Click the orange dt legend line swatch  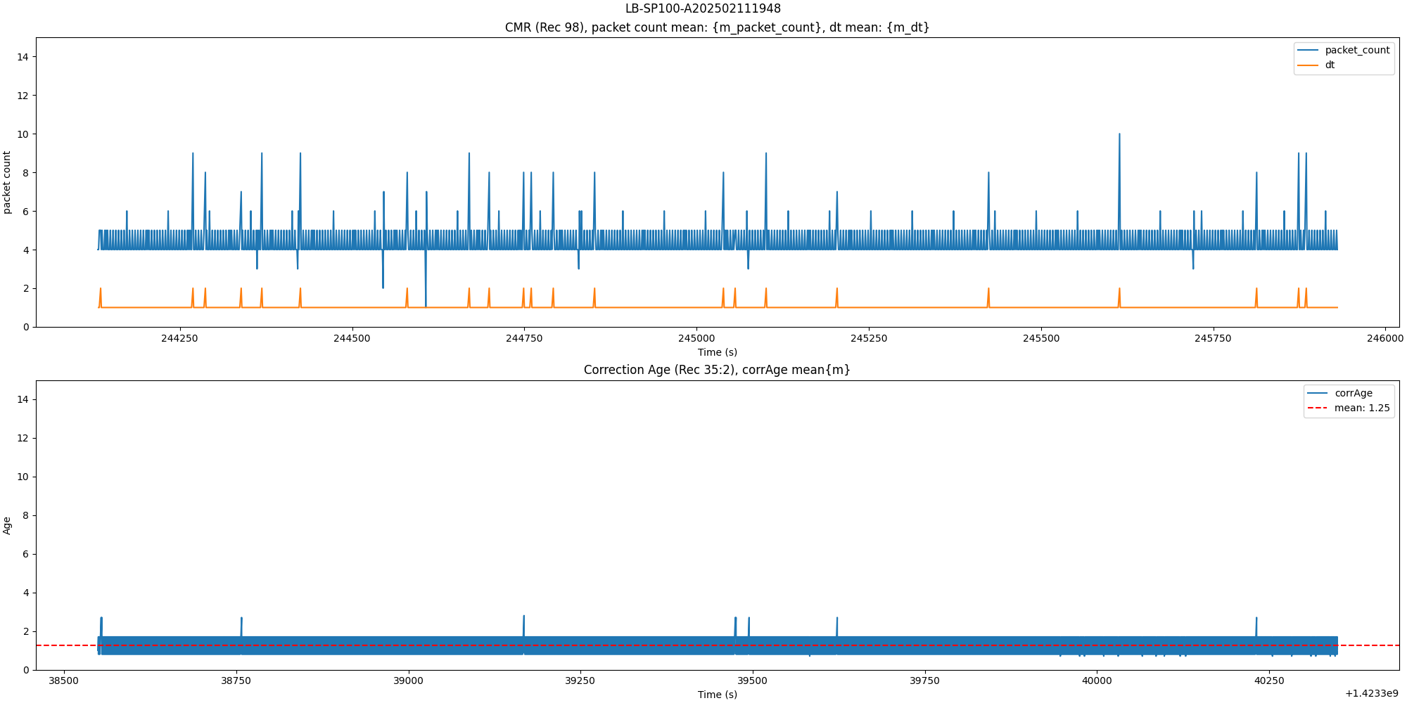(1308, 65)
